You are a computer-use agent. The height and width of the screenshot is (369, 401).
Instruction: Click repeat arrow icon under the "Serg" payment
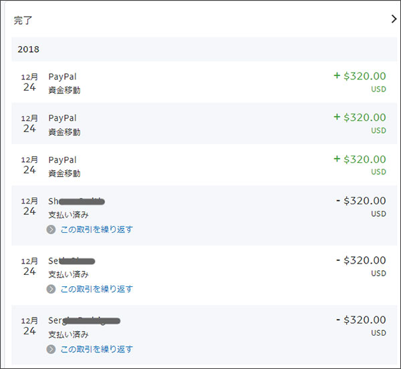[x=51, y=349]
